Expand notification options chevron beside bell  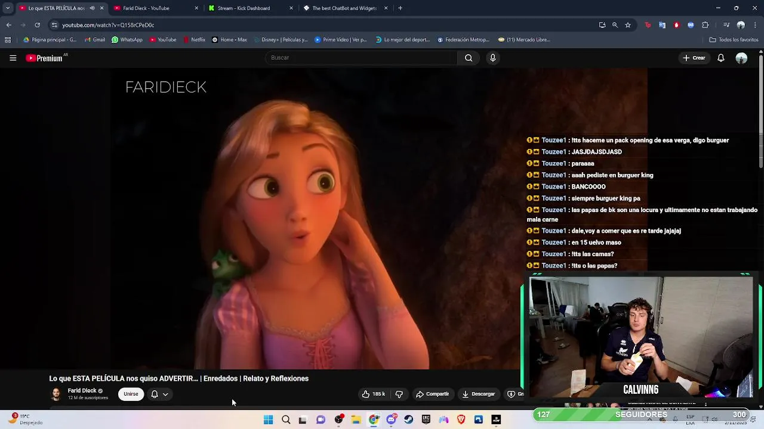pyautogui.click(x=165, y=394)
